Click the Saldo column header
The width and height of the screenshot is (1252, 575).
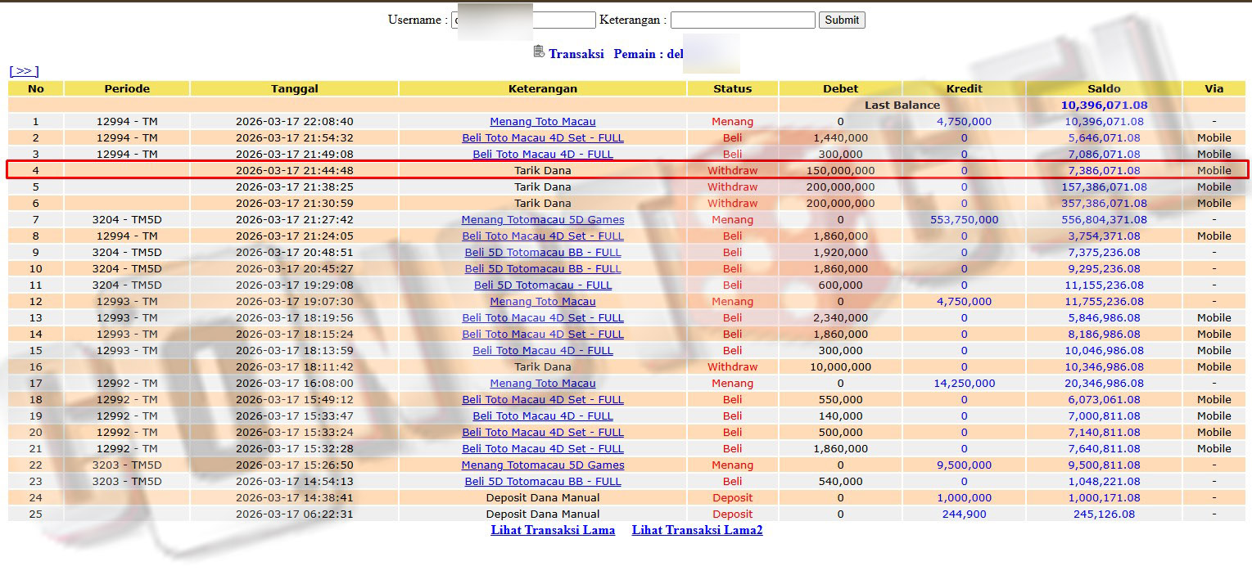[1104, 88]
